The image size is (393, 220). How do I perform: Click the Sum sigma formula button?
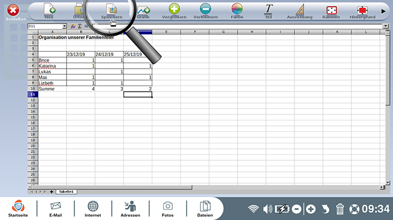pyautogui.click(x=79, y=27)
